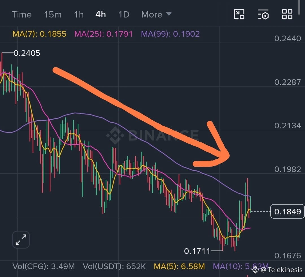Click the 0.2440 price axis label
The height and width of the screenshot is (277, 305).
pos(288,38)
